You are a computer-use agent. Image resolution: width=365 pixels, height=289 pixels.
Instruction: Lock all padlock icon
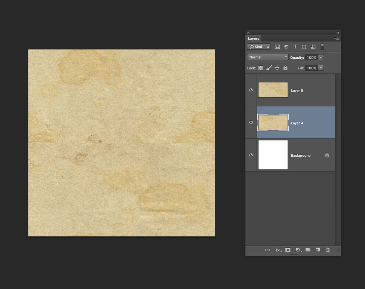coord(285,68)
